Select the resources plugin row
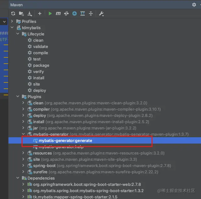This screenshot has width=201, height=199. (105, 153)
